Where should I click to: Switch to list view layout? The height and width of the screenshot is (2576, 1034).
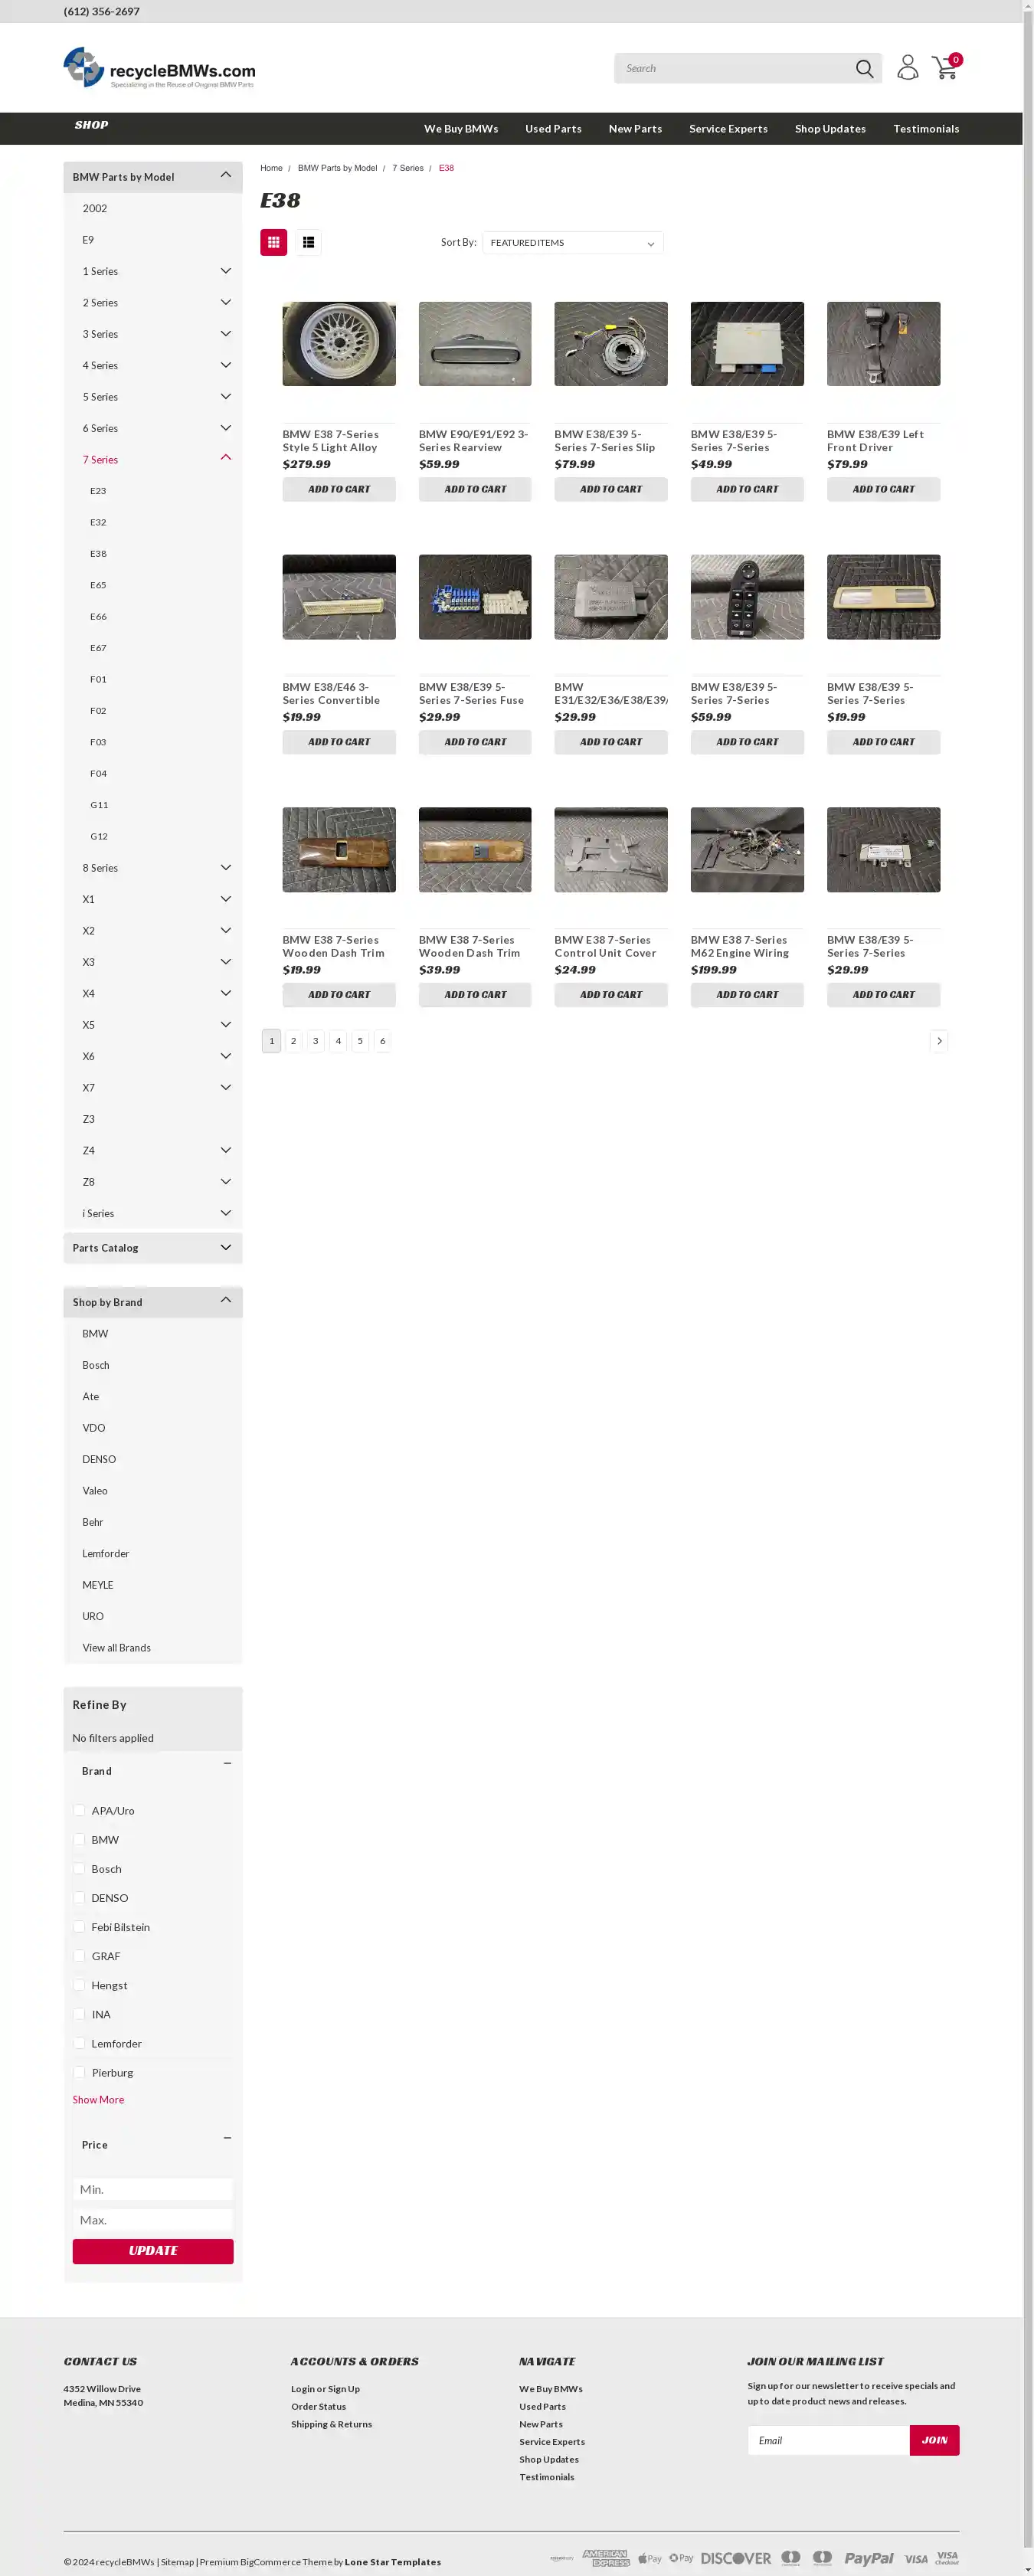(308, 243)
